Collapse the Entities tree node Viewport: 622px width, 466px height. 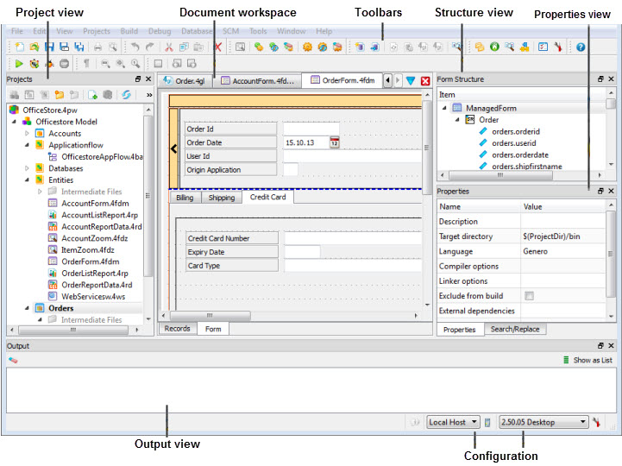[x=27, y=180]
